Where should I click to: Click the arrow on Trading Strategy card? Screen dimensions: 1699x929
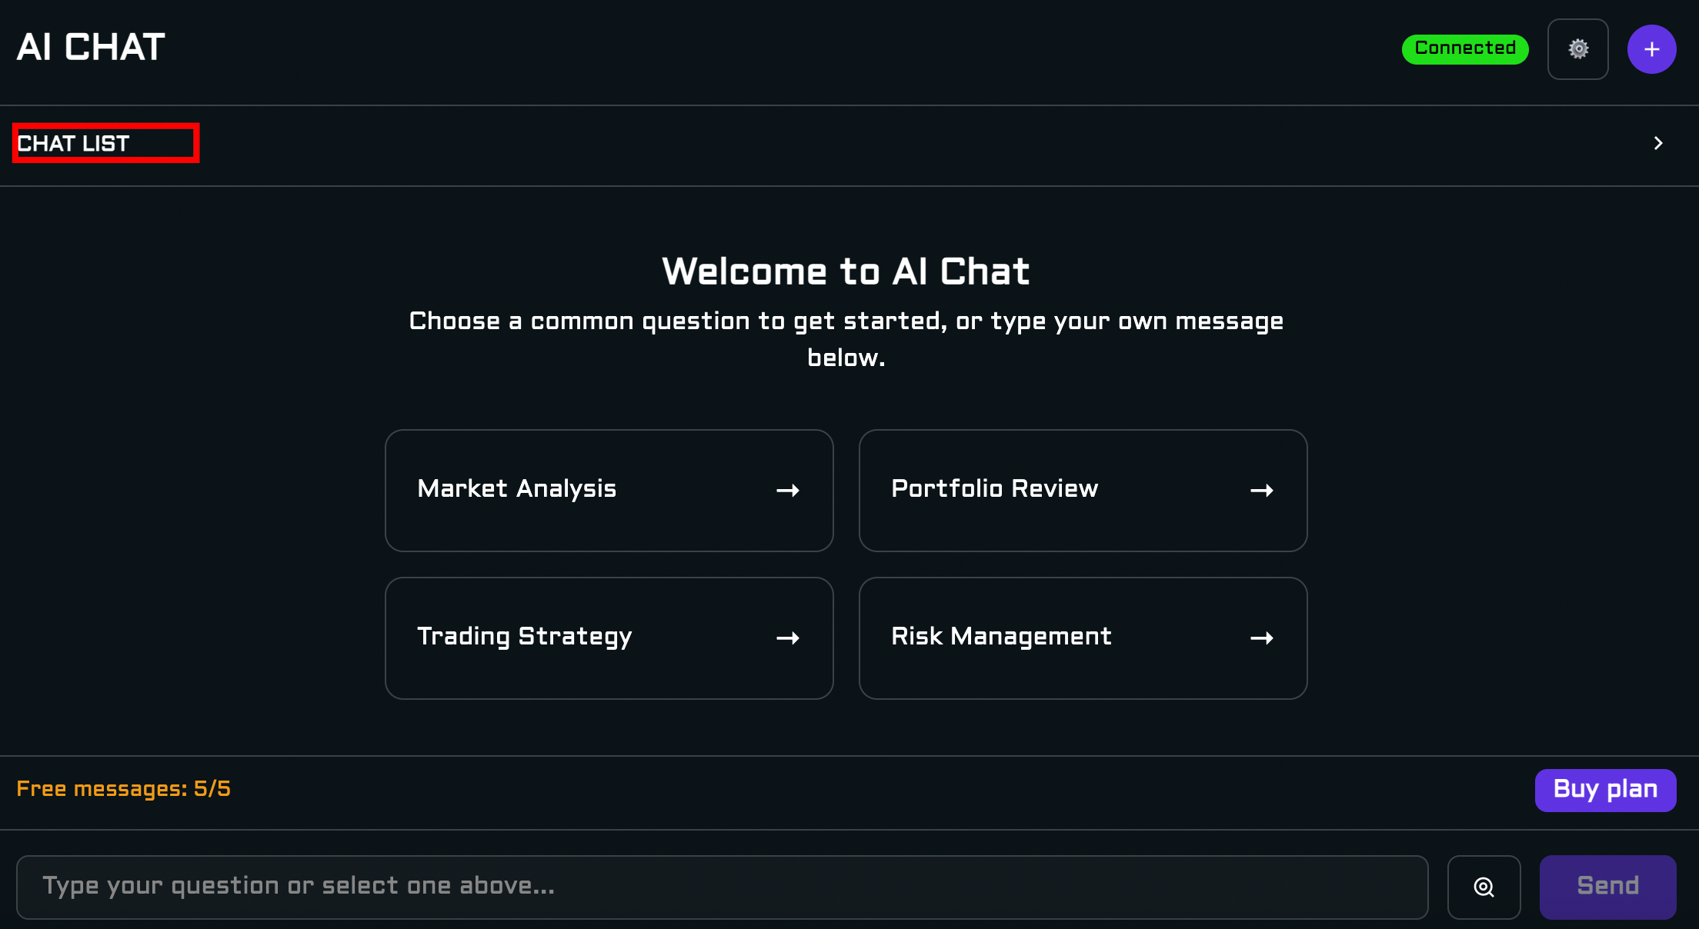click(x=787, y=638)
